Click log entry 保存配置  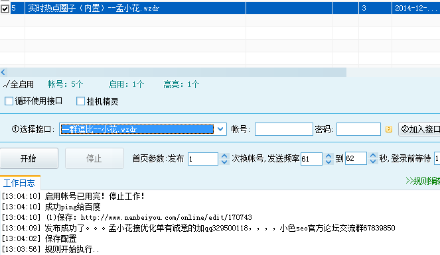click(39, 238)
